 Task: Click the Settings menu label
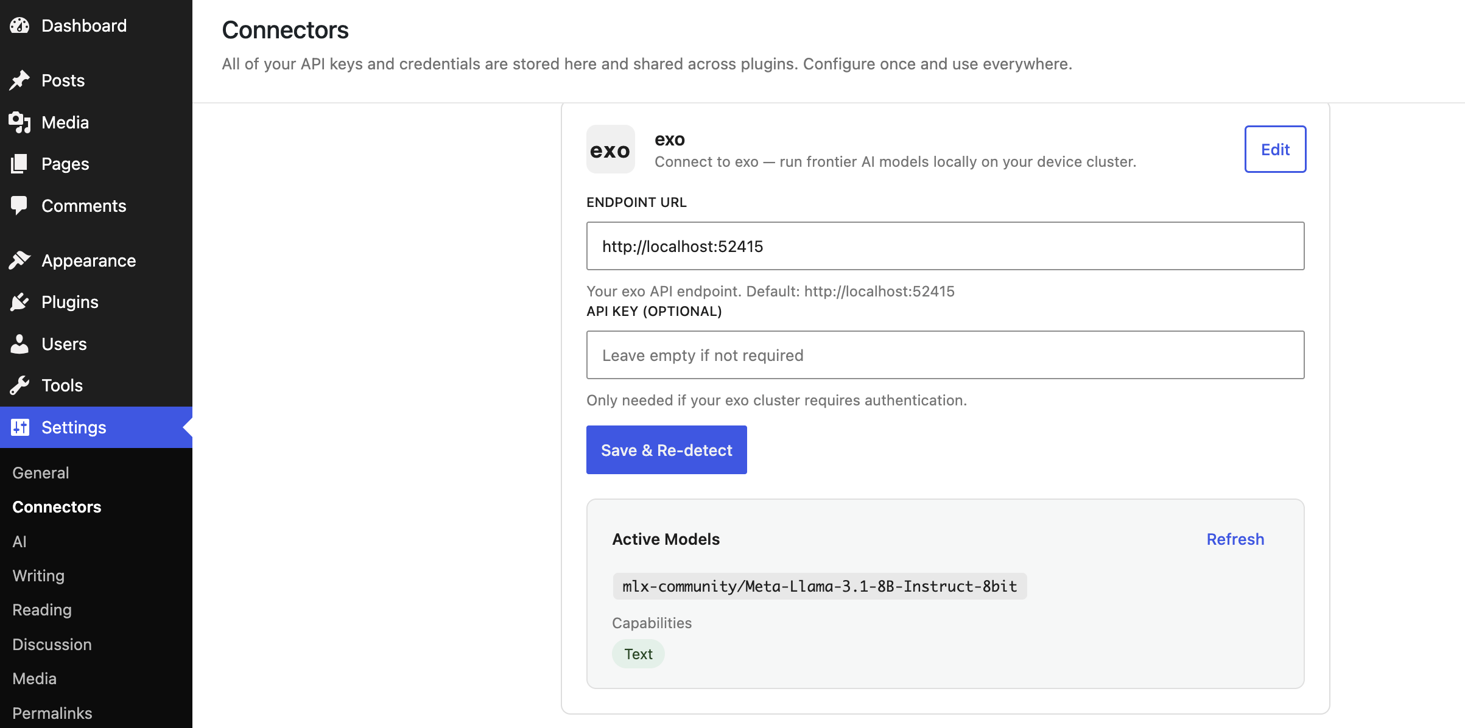(74, 427)
